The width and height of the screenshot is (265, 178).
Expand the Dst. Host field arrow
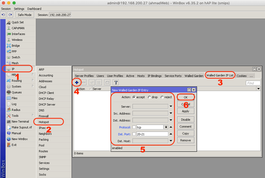click(171, 141)
